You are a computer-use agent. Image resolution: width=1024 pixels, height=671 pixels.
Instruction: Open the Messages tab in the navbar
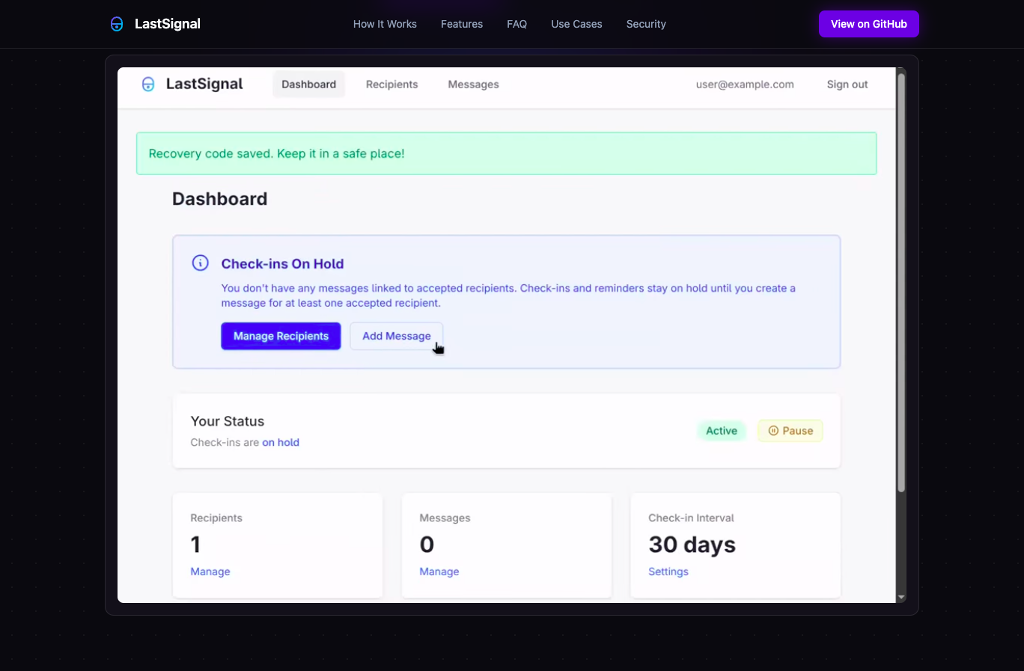(473, 85)
